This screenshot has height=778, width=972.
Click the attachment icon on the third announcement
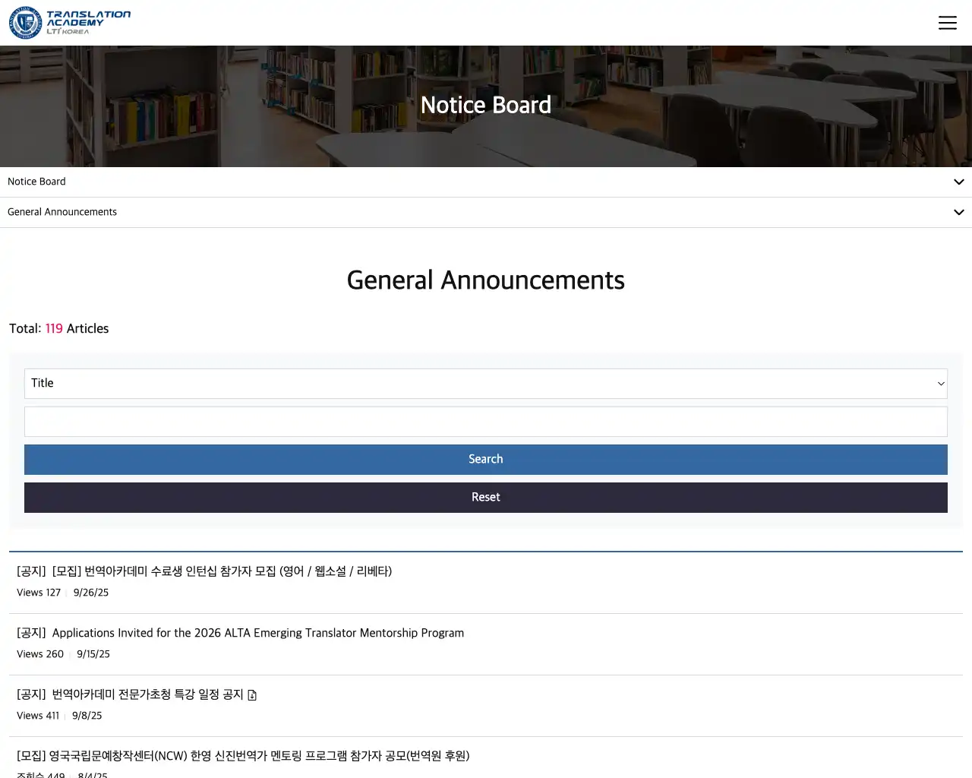coord(252,695)
